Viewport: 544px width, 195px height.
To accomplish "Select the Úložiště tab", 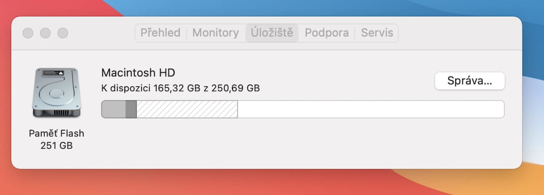I will (272, 33).
